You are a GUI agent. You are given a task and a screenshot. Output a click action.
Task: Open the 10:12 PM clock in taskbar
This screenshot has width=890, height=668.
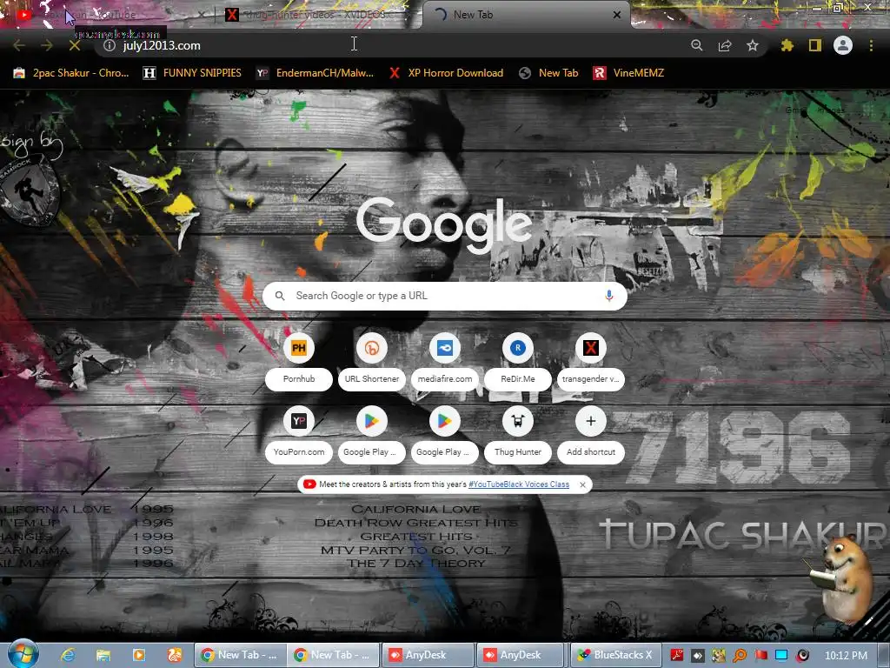pyautogui.click(x=846, y=655)
